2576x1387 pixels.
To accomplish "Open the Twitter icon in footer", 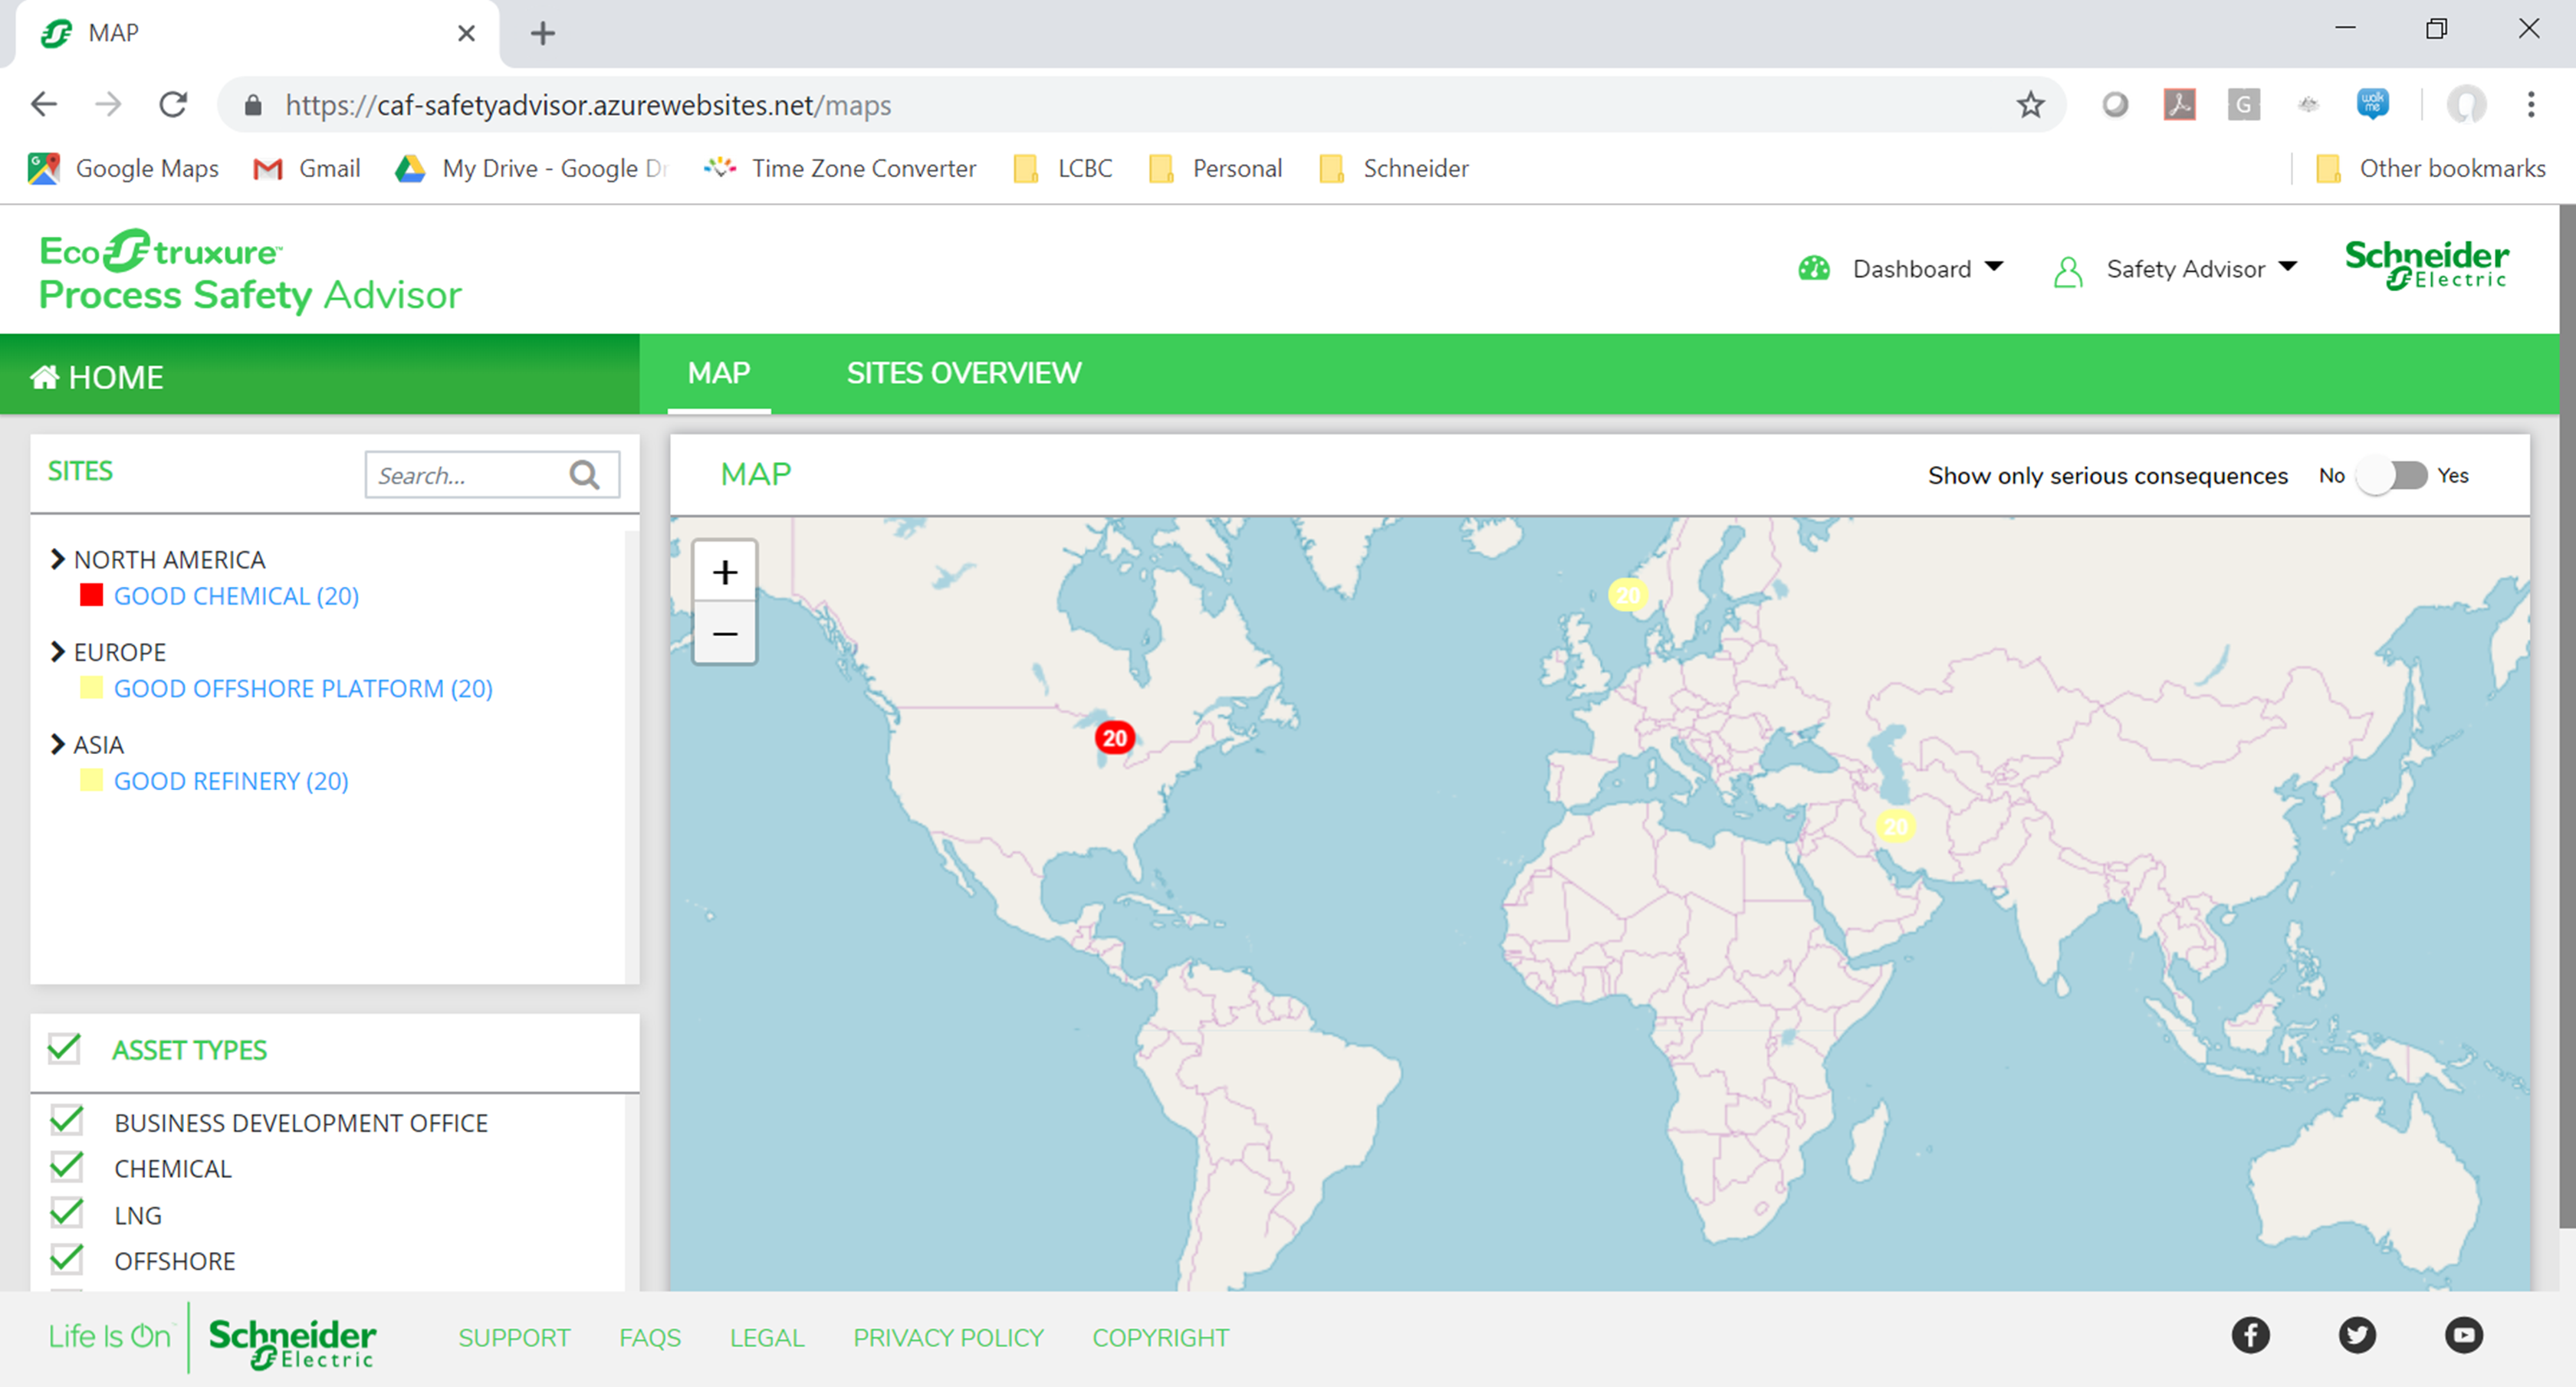I will pyautogui.click(x=2357, y=1335).
